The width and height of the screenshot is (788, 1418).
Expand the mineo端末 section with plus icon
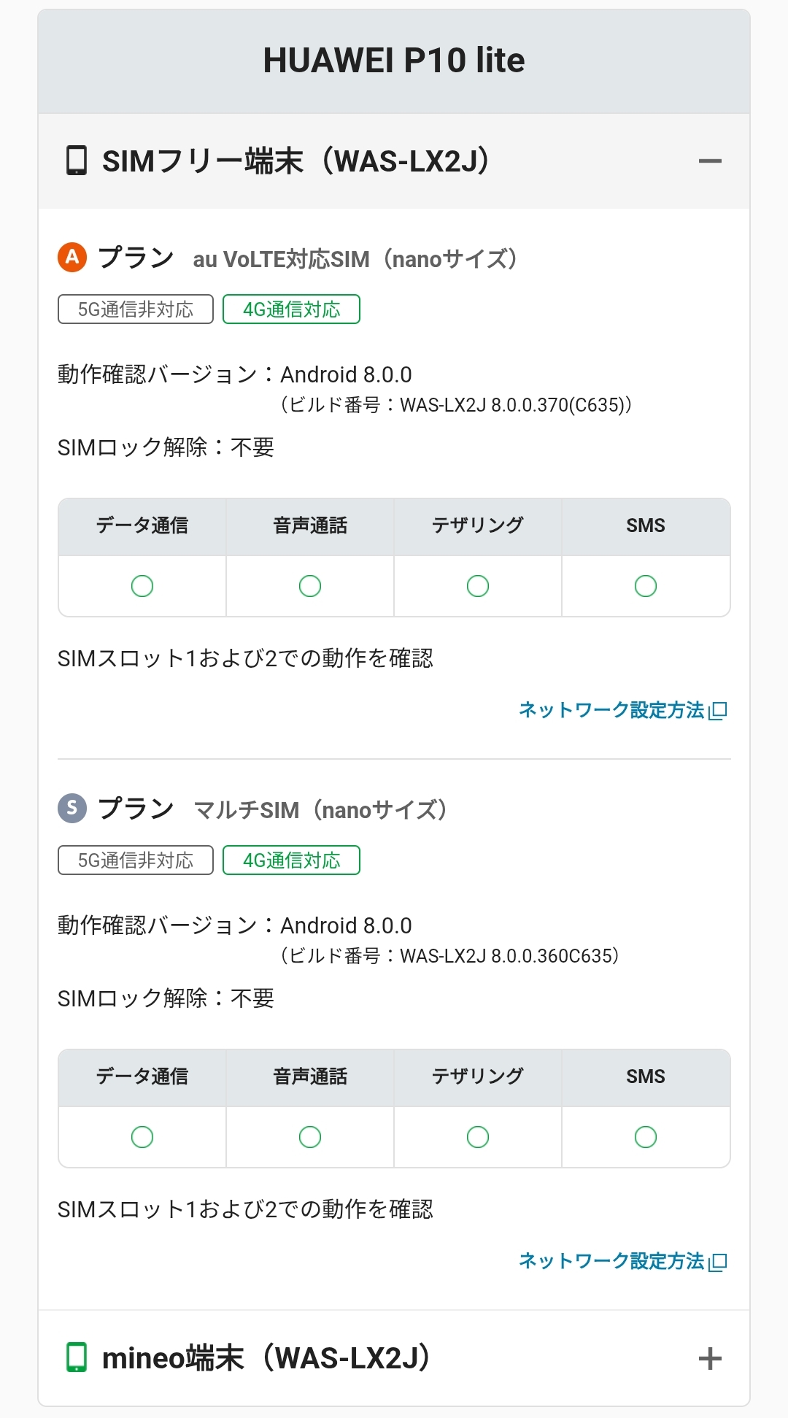click(709, 1358)
